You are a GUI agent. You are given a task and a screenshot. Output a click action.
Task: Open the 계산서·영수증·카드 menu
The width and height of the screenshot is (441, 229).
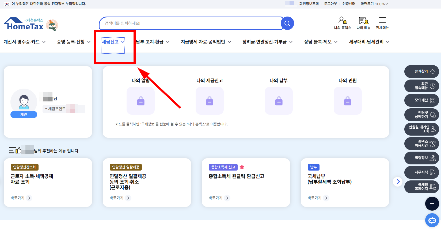coord(24,42)
